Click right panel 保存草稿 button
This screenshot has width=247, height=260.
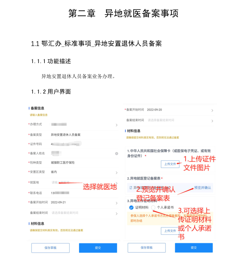[x=147, y=248]
